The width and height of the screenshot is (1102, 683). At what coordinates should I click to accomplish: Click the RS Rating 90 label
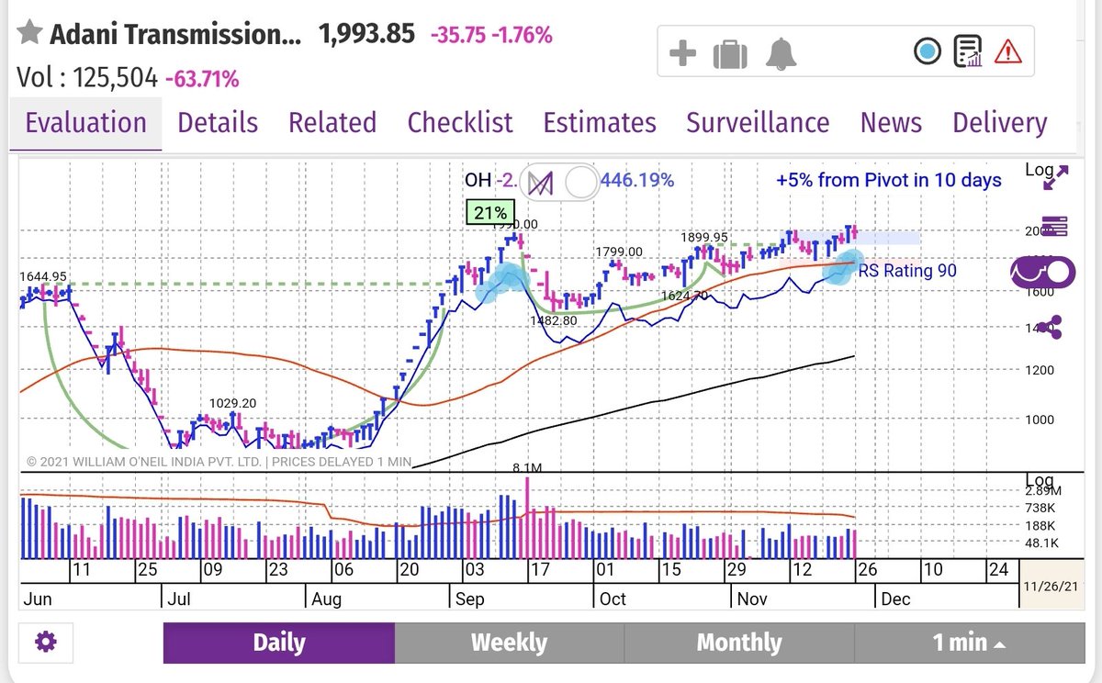pos(907,271)
